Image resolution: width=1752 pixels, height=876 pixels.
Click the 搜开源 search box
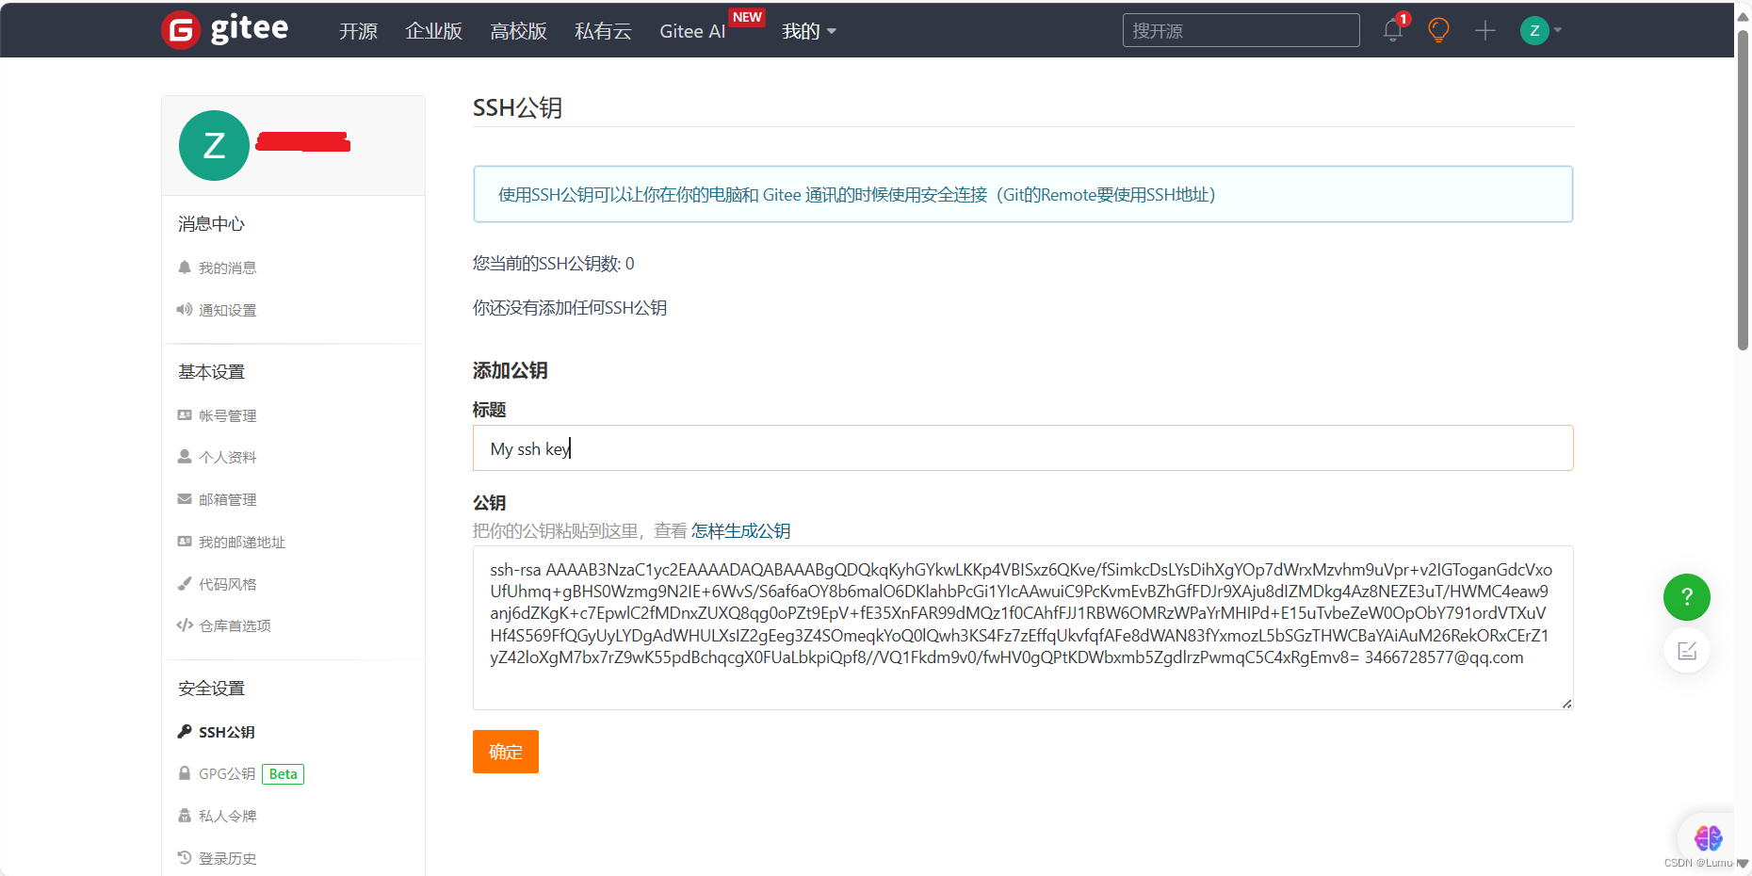point(1240,29)
